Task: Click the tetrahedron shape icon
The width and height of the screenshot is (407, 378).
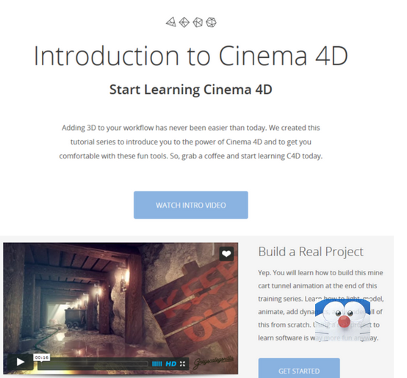Action: (171, 22)
